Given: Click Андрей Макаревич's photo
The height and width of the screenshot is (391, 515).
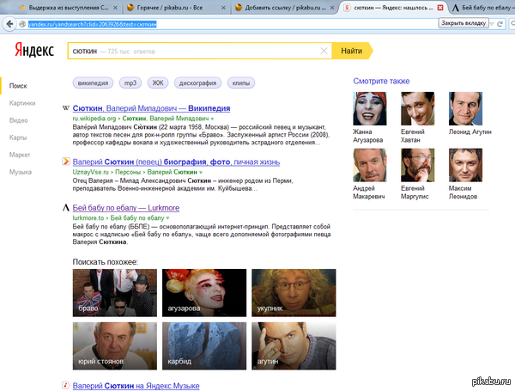Looking at the screenshot, I should [x=370, y=165].
